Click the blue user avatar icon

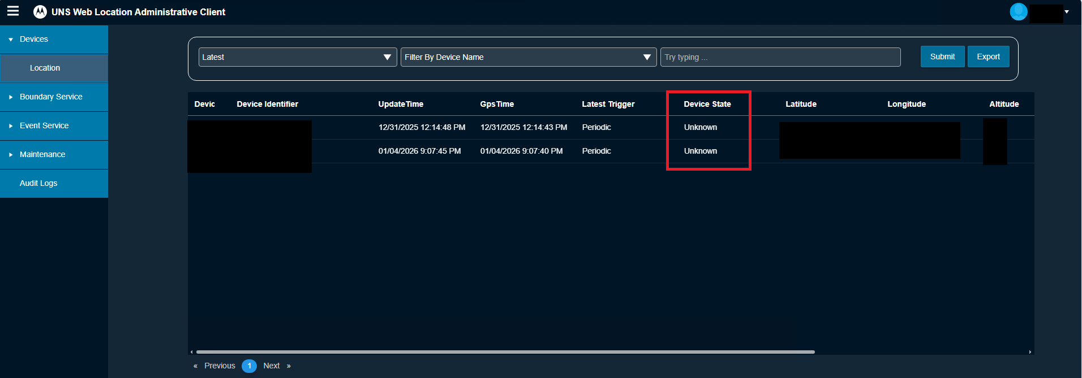tap(1019, 12)
